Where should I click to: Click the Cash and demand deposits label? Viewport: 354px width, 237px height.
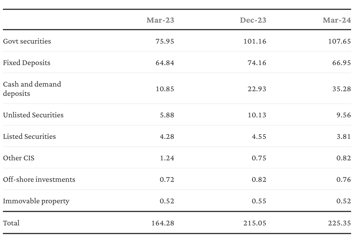[x=32, y=89]
